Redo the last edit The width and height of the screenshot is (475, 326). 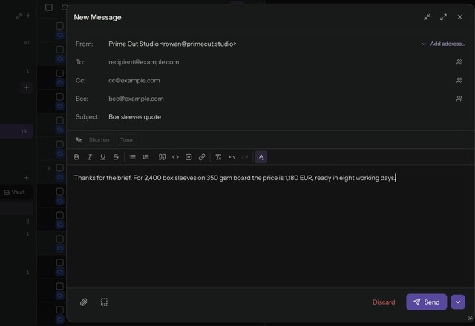pyautogui.click(x=245, y=157)
